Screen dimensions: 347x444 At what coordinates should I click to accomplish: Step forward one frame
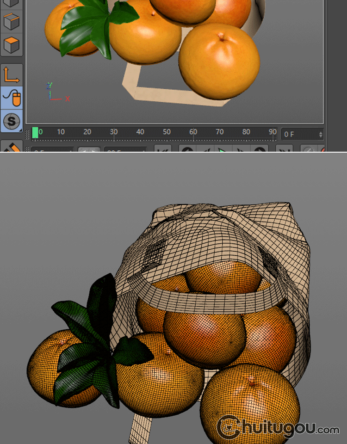(x=241, y=150)
